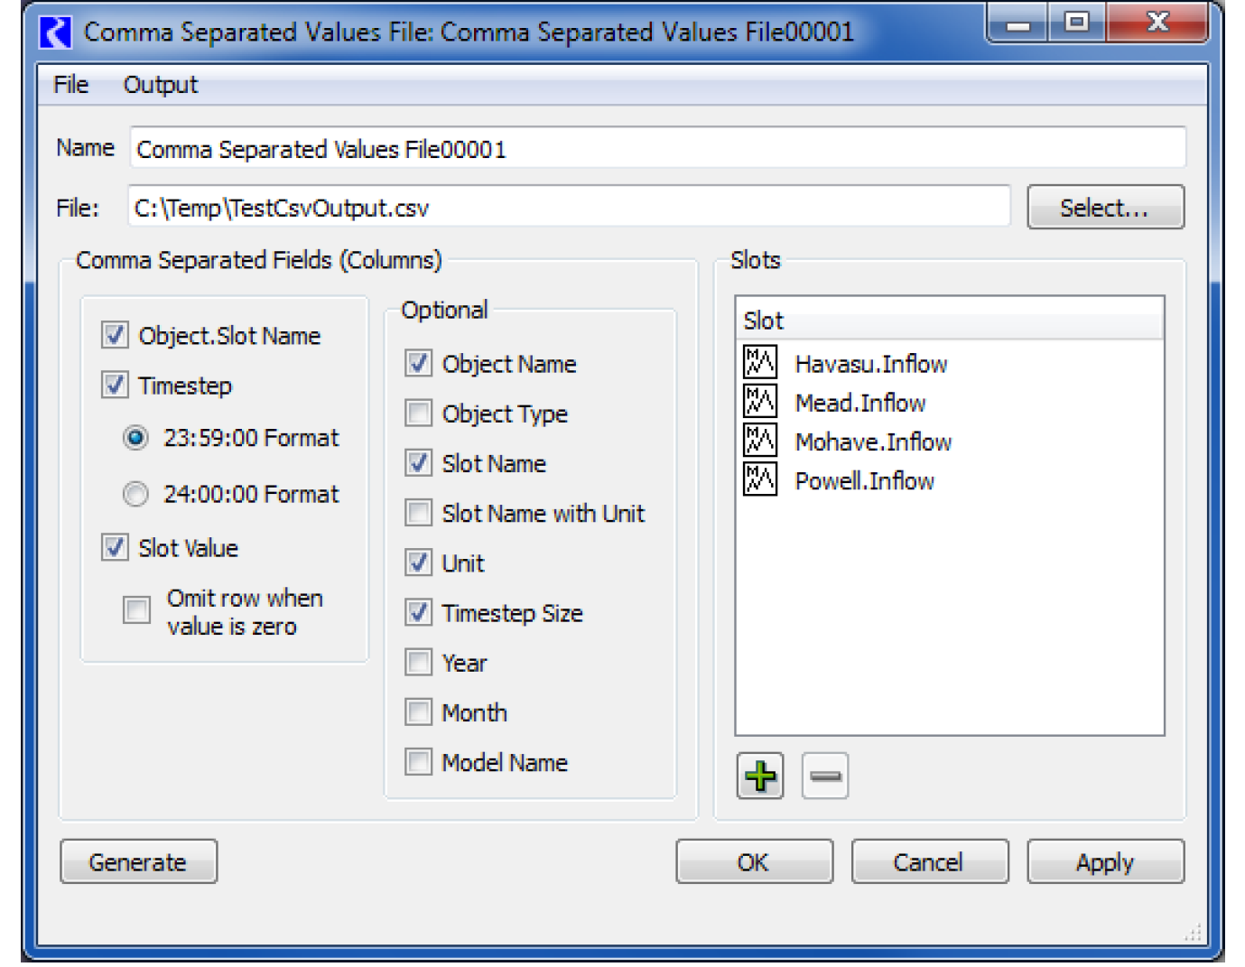Screen dimensions: 1245x967
Task: Enable the Model Name checkbox
Action: 418,762
